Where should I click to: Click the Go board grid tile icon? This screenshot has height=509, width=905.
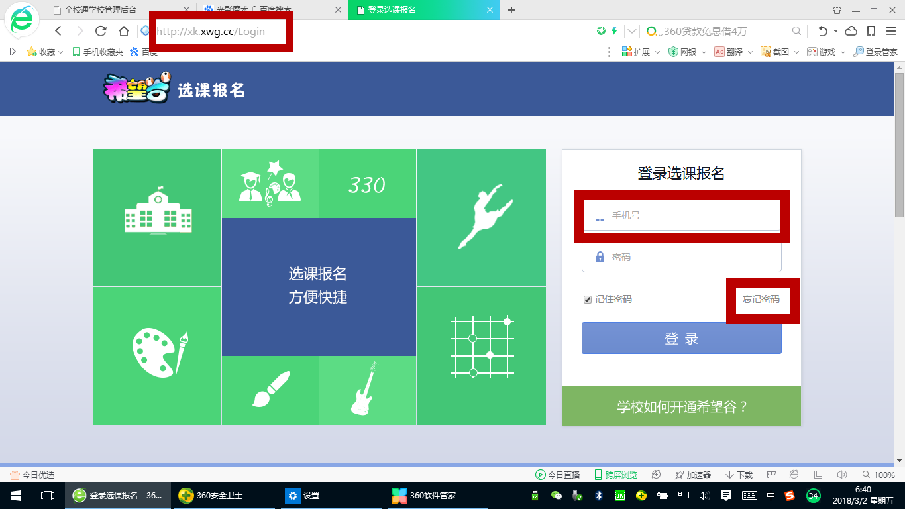click(482, 347)
